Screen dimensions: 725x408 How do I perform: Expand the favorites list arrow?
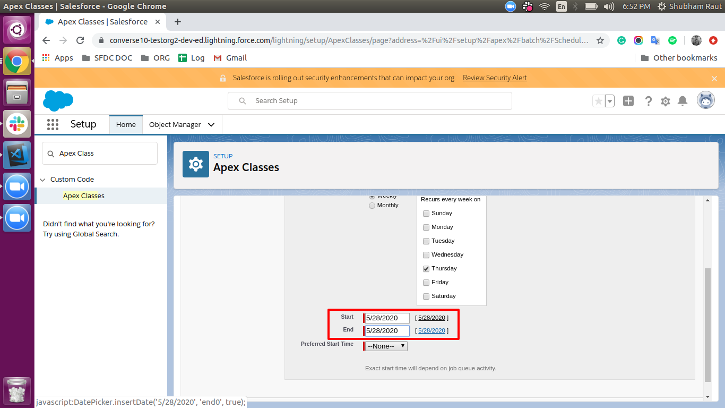(x=609, y=100)
